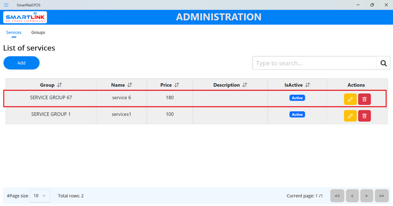Sort by IsActive column sort icon
393x206 pixels.
pos(308,85)
